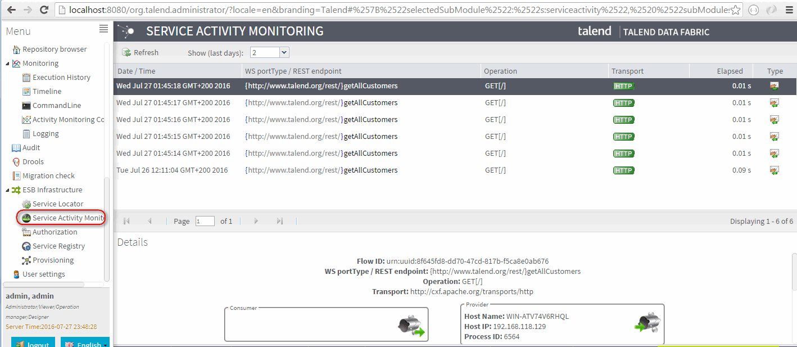Open the English language dropdown
Image resolution: width=797 pixels, height=347 pixels.
coord(85,343)
